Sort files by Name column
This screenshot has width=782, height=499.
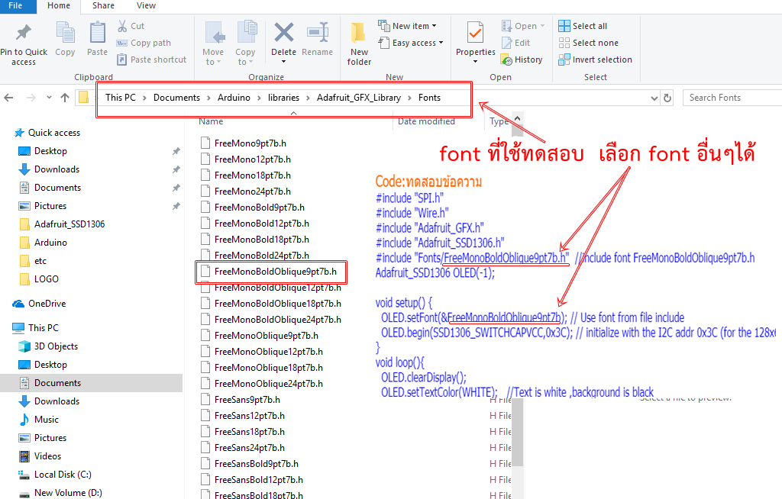pyautogui.click(x=211, y=121)
